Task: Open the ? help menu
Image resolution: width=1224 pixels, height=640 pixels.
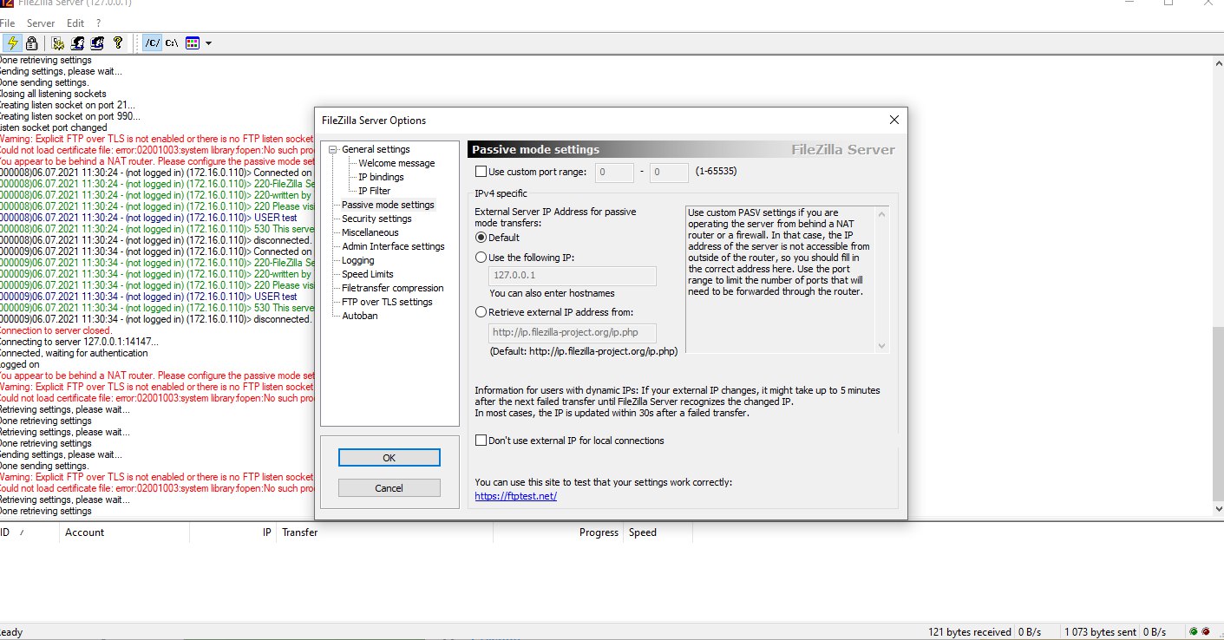Action: pyautogui.click(x=99, y=23)
